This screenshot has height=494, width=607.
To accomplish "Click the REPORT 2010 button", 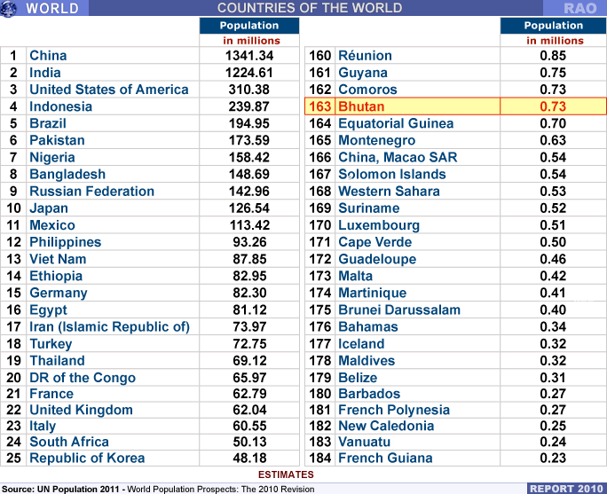I will click(x=565, y=488).
